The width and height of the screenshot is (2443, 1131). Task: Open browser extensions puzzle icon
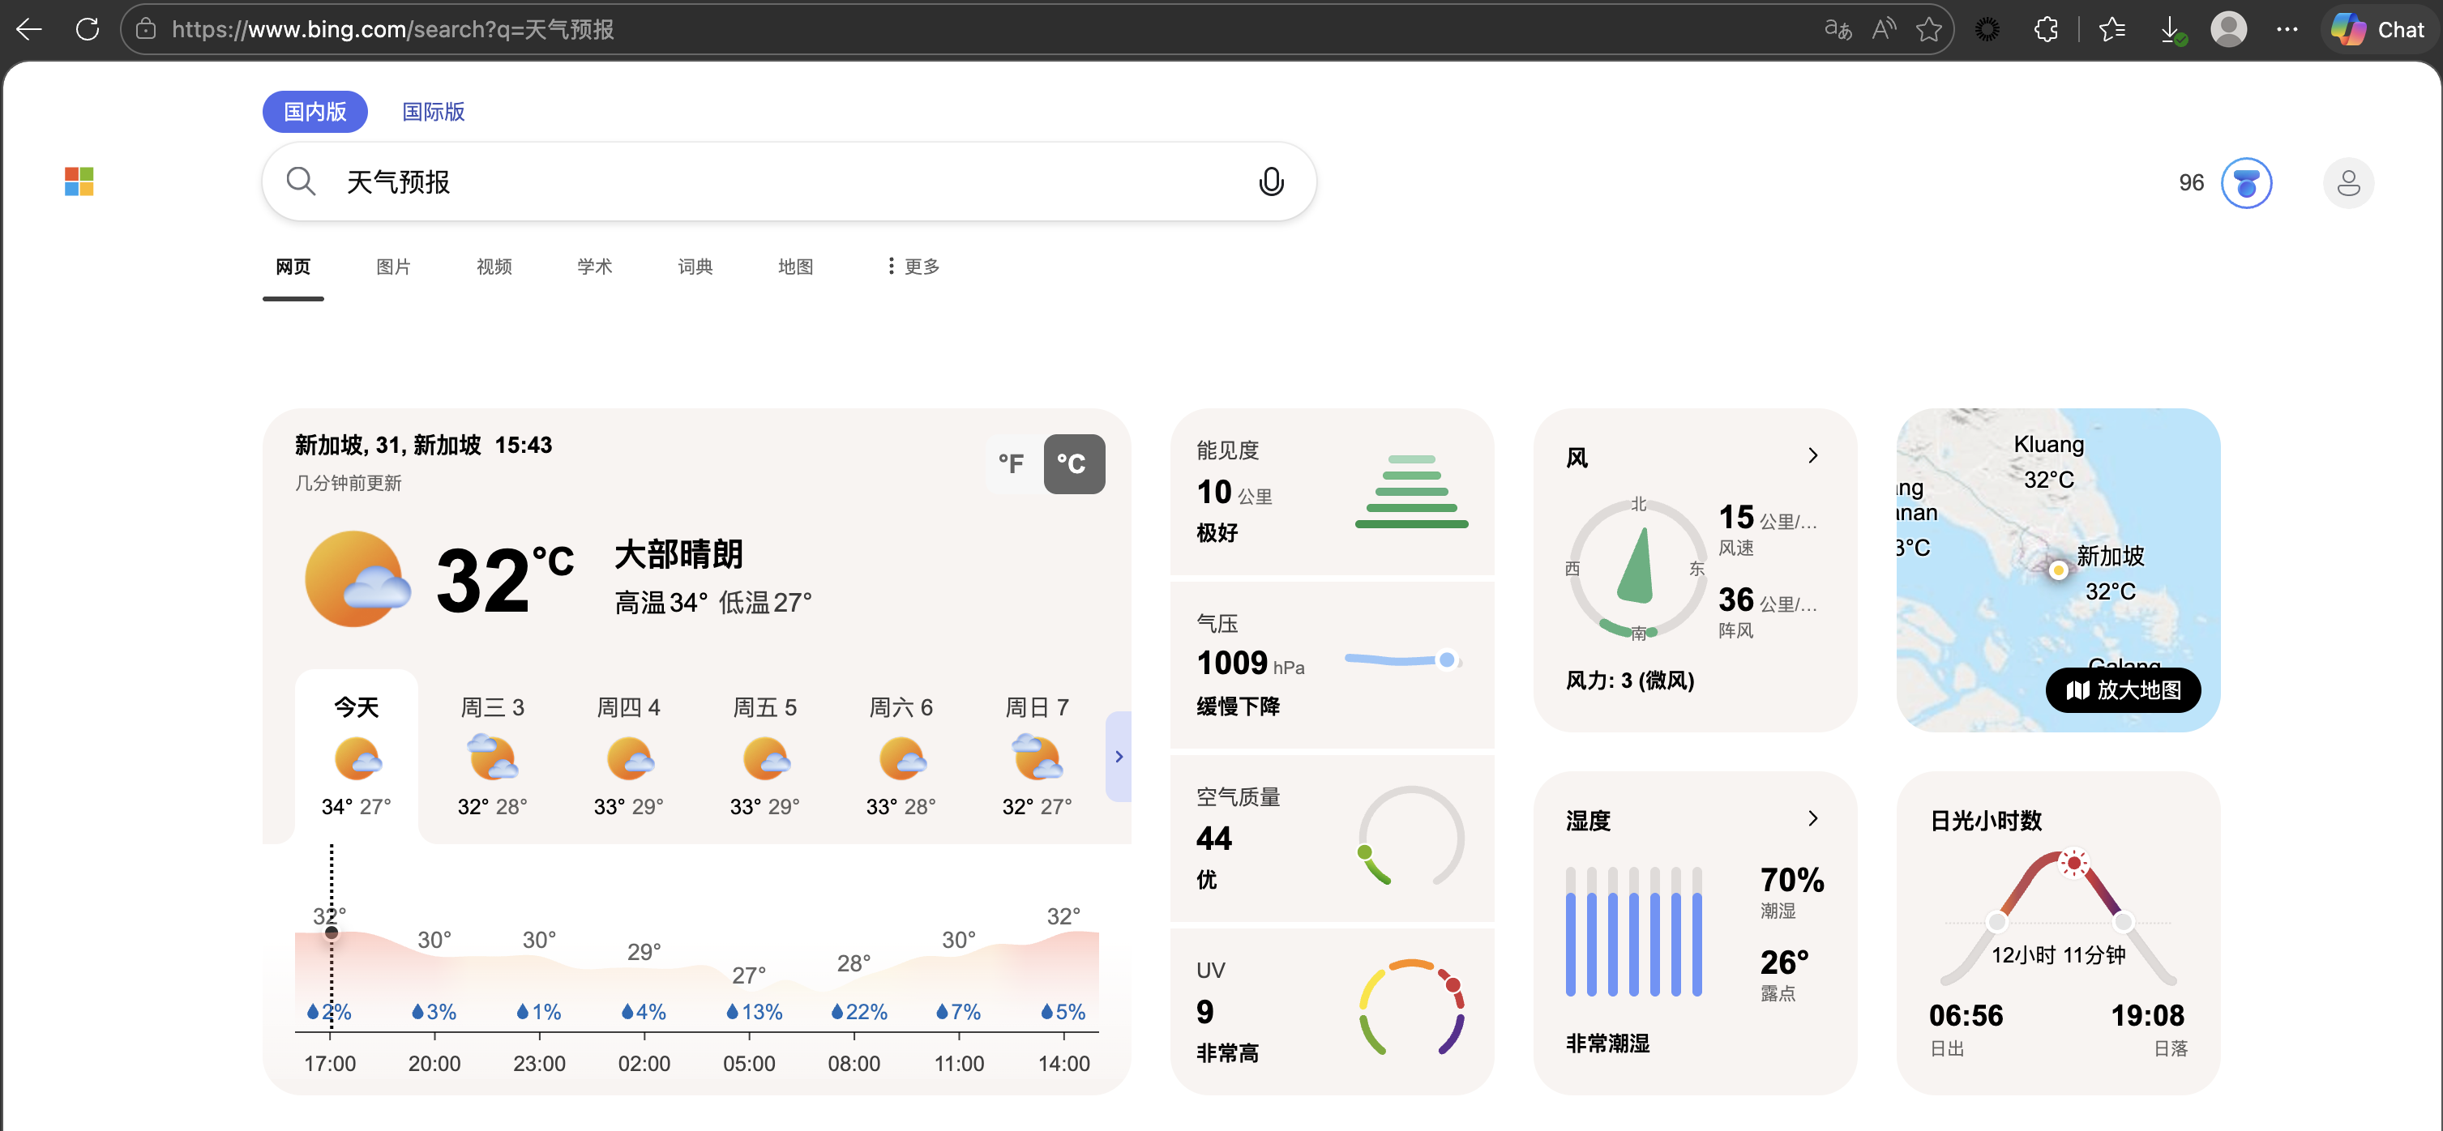point(2046,29)
